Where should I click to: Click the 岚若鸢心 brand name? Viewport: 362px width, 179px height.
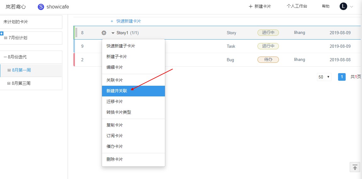pos(16,7)
